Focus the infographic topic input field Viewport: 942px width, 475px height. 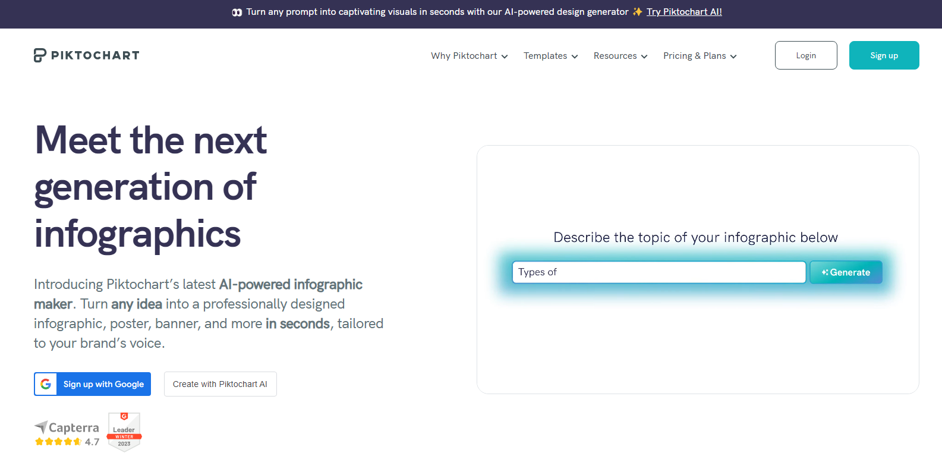(659, 272)
